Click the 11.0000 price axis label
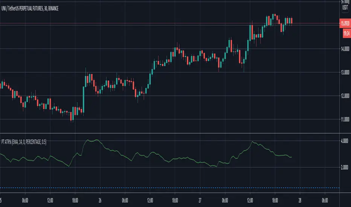This screenshot has height=207, width=351. (x=345, y=119)
